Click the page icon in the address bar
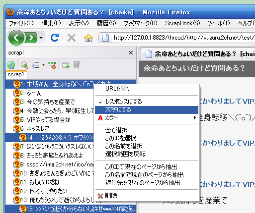 click(105, 38)
